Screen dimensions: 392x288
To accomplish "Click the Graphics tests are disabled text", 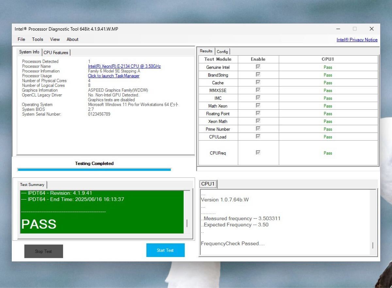I will (111, 100).
